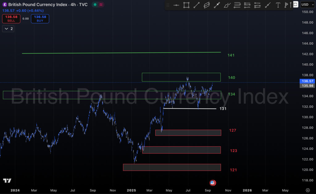Select the Brush drawing tool
The image size is (316, 194).
(227, 5)
